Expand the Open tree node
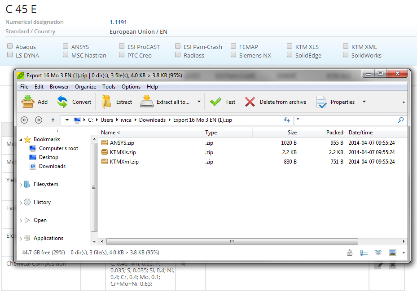The height and width of the screenshot is (293, 417). [21, 221]
